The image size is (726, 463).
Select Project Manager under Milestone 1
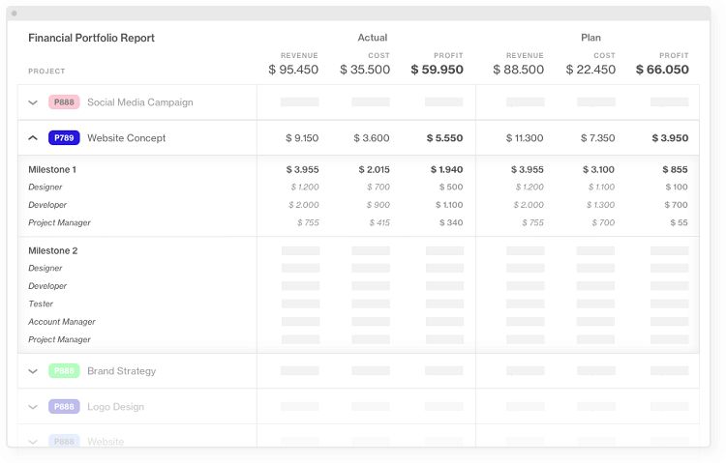pyautogui.click(x=59, y=223)
